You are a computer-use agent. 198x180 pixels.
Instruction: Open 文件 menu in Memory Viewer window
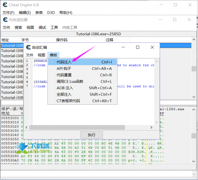[x=6, y=28]
